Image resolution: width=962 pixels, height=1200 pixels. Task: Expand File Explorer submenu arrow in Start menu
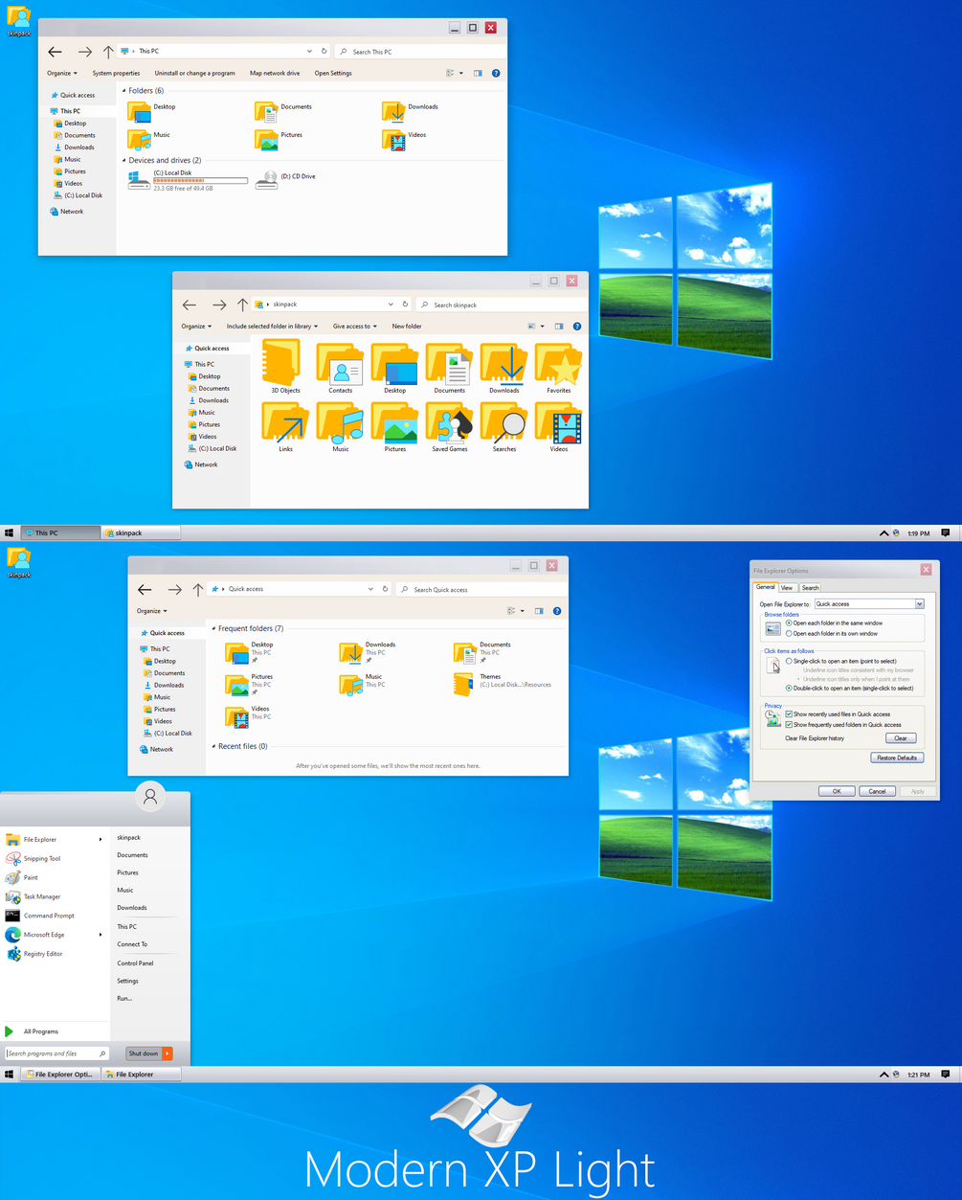point(101,840)
